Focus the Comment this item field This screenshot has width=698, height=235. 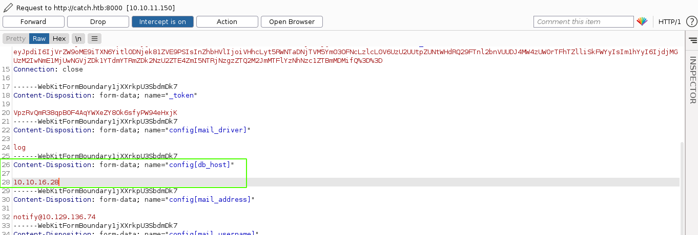tap(583, 21)
